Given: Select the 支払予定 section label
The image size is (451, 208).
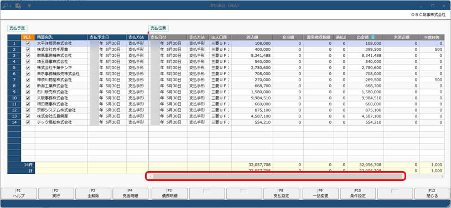Looking at the screenshot, I should pyautogui.click(x=18, y=28).
